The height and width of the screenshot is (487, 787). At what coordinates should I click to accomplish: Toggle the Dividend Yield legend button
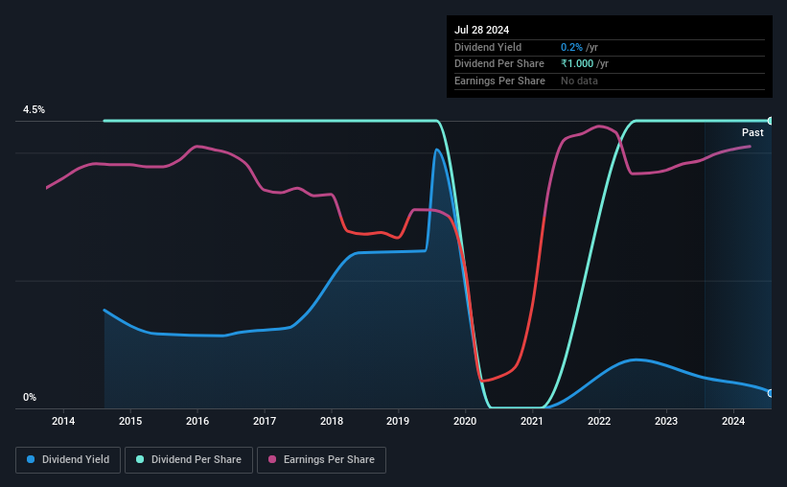[68, 460]
